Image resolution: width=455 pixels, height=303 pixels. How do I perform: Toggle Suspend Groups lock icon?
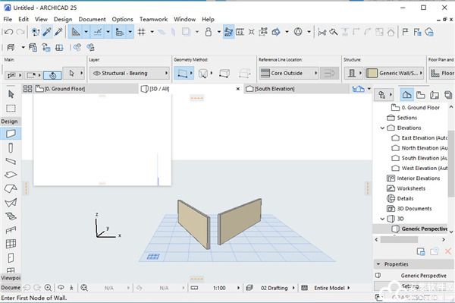(208, 32)
